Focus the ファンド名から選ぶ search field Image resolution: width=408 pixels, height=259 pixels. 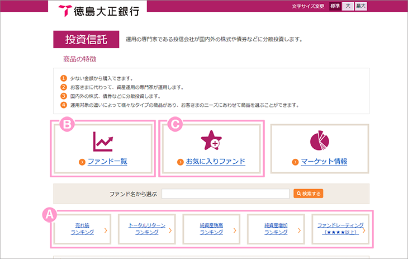pos(225,194)
